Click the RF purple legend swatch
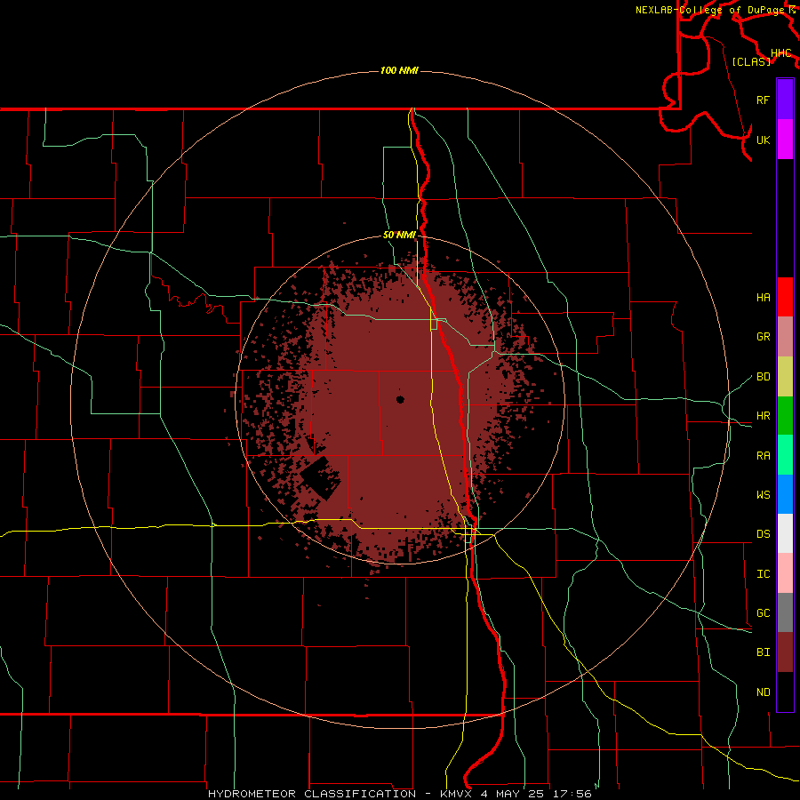 point(785,100)
